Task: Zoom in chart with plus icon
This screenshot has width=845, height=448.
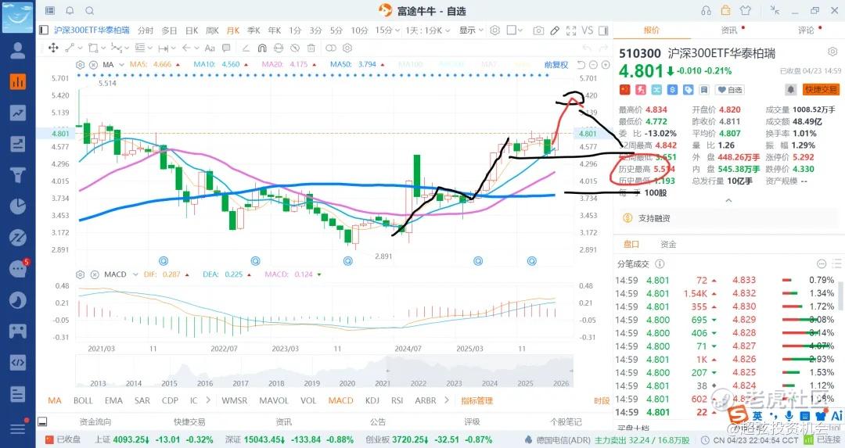Action: pyautogui.click(x=606, y=65)
